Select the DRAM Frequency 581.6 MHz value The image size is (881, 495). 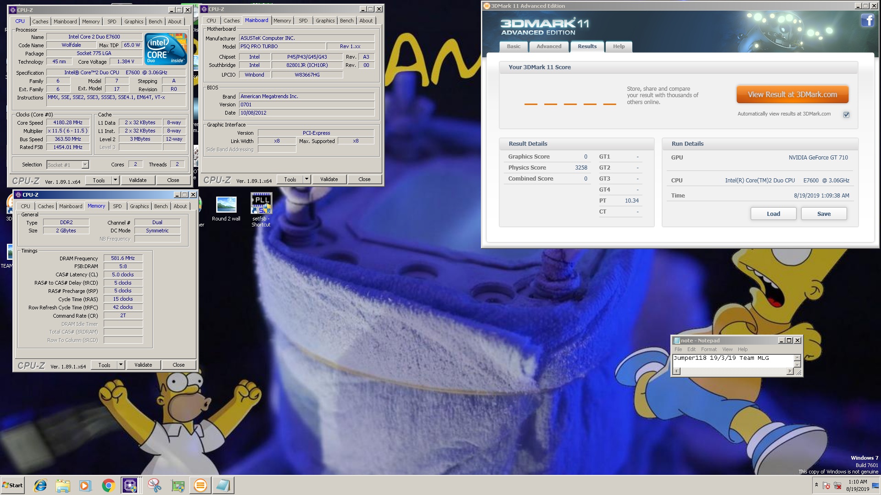(123, 258)
